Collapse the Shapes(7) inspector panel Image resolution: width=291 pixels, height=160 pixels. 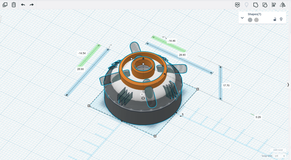[x=242, y=18]
